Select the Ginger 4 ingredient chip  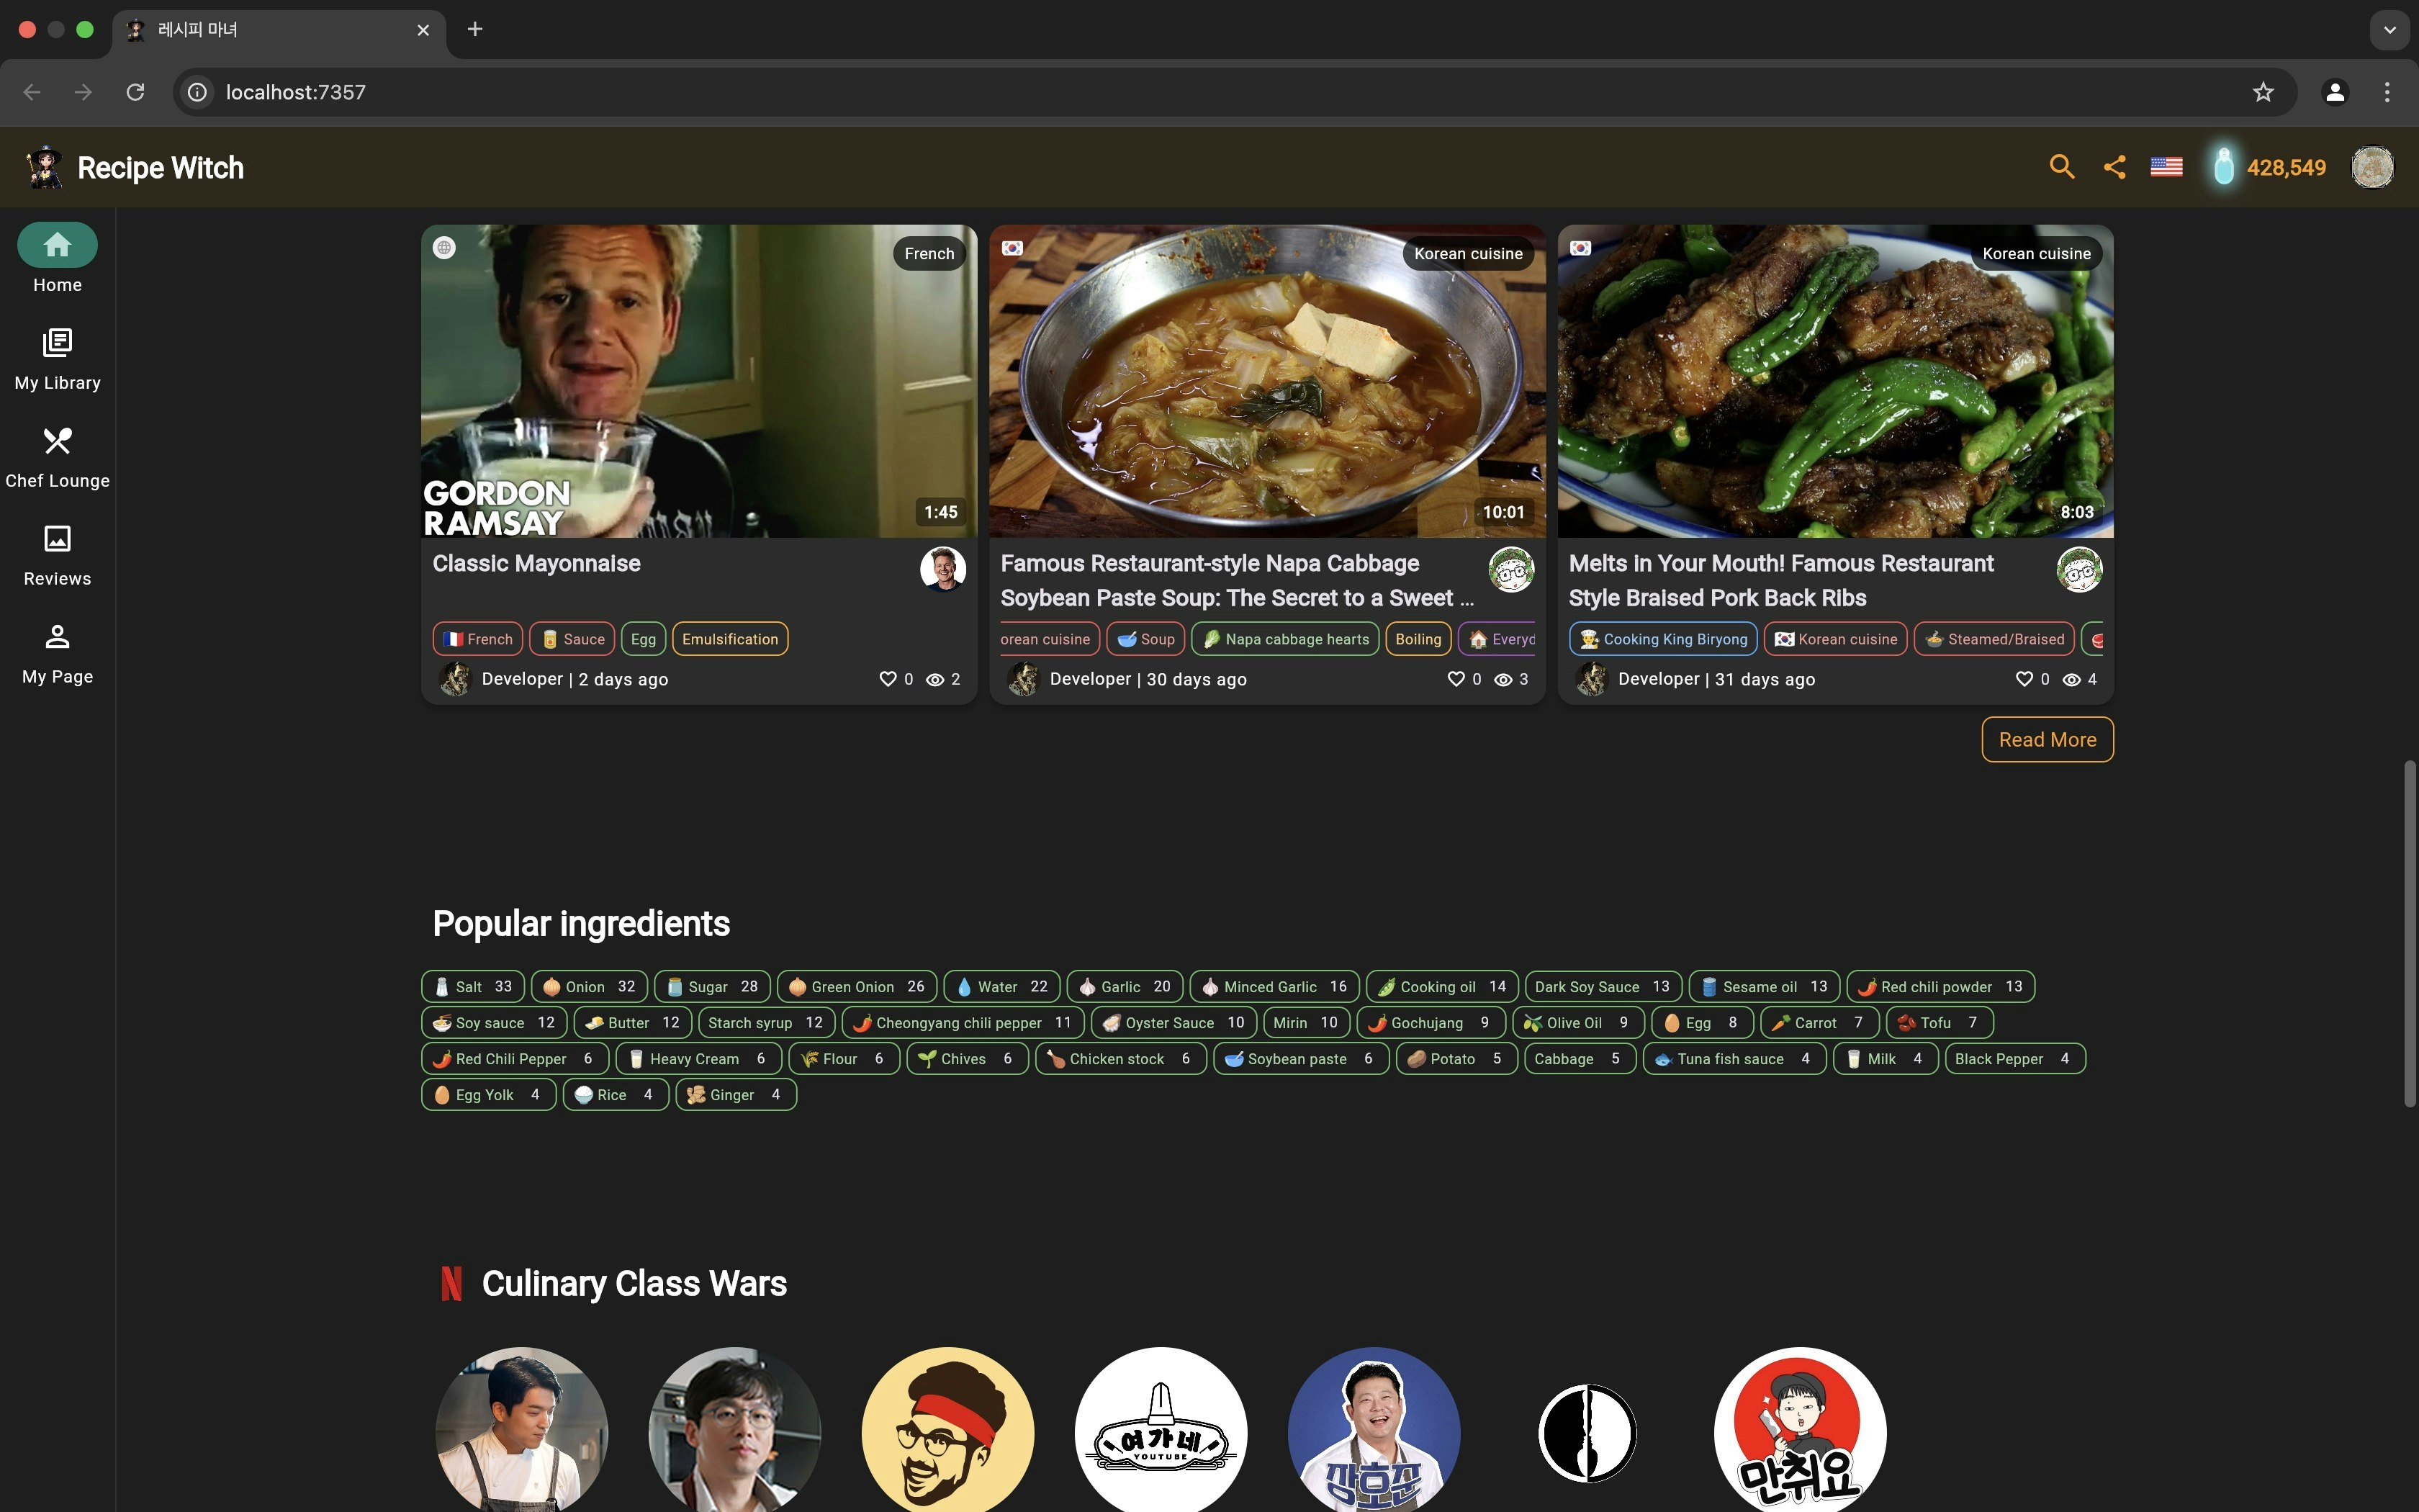(736, 1095)
